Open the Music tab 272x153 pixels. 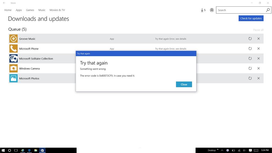[x=42, y=10]
